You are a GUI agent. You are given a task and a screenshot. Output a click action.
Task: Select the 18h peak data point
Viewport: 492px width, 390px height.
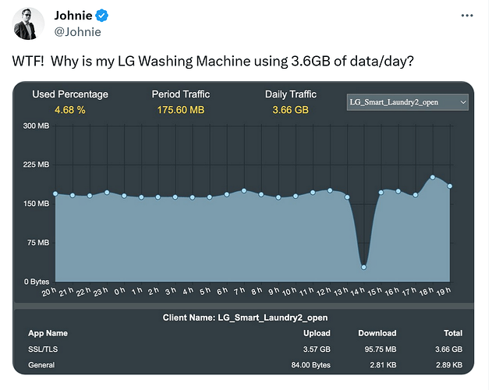tap(433, 177)
